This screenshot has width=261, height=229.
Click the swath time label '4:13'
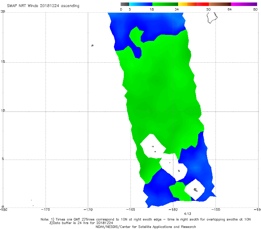coord(187,214)
